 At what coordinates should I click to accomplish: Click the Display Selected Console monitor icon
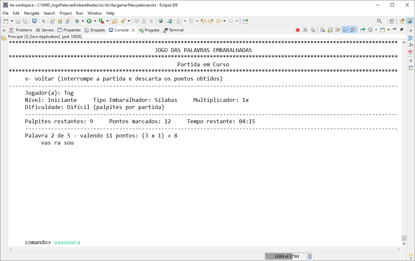tap(370, 30)
